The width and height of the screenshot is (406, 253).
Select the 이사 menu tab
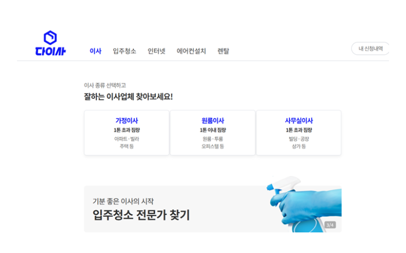95,51
